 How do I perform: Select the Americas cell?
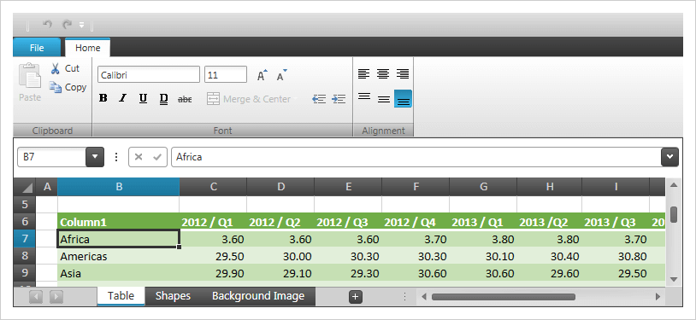click(x=119, y=256)
